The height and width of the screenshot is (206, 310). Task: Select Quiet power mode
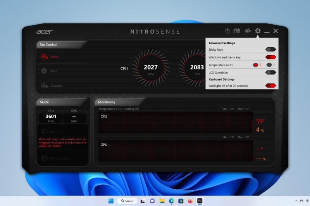click(x=50, y=132)
